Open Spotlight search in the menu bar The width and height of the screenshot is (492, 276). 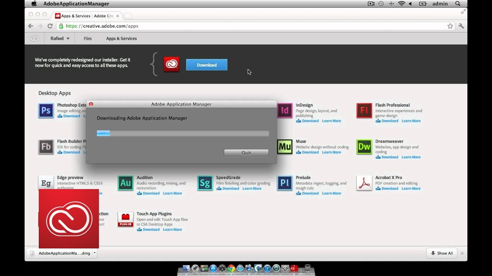tap(458, 4)
